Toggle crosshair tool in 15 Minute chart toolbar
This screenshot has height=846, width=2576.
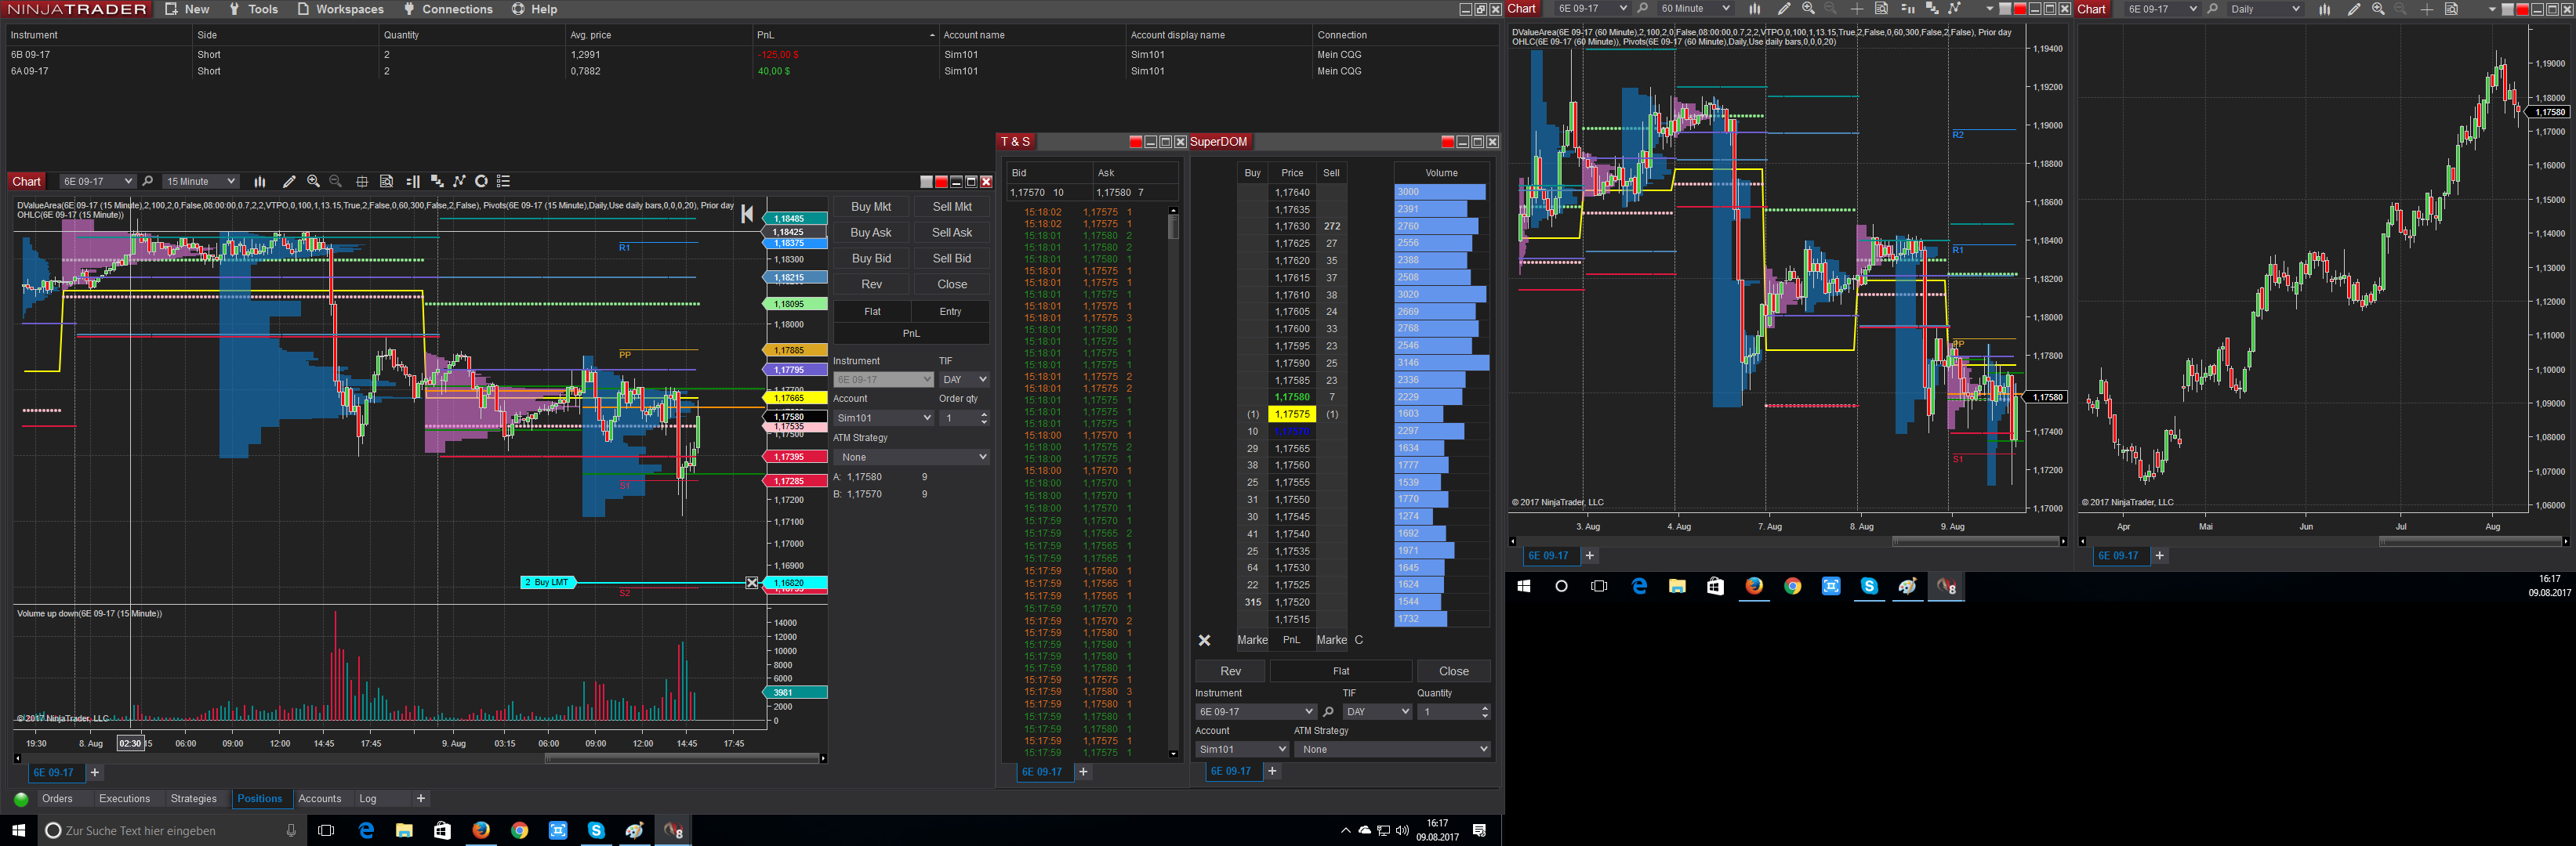[x=362, y=182]
